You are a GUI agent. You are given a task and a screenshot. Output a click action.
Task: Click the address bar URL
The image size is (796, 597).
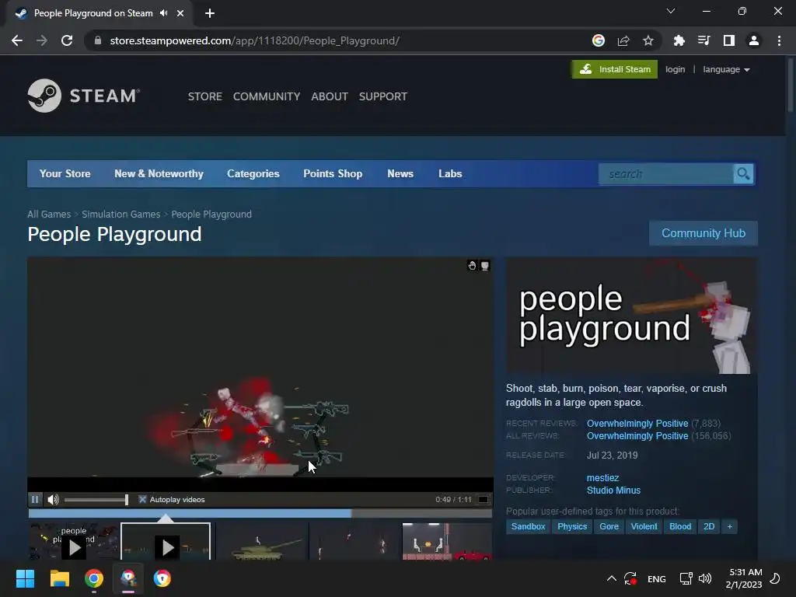tap(255, 40)
